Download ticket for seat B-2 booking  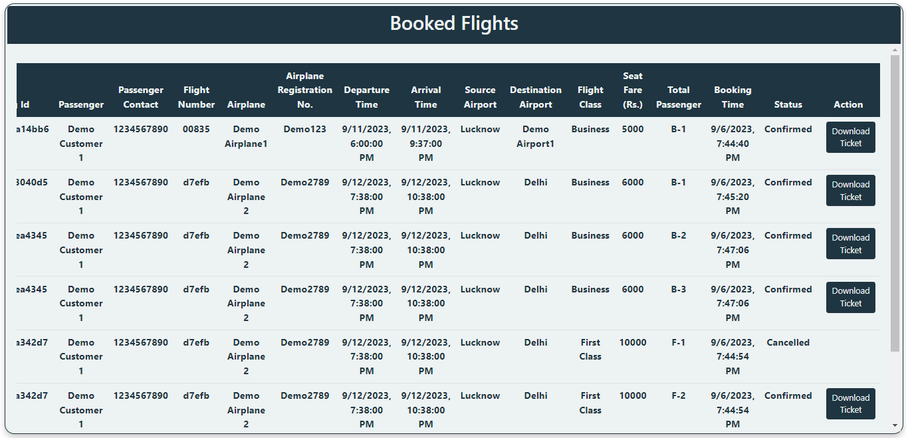[850, 243]
